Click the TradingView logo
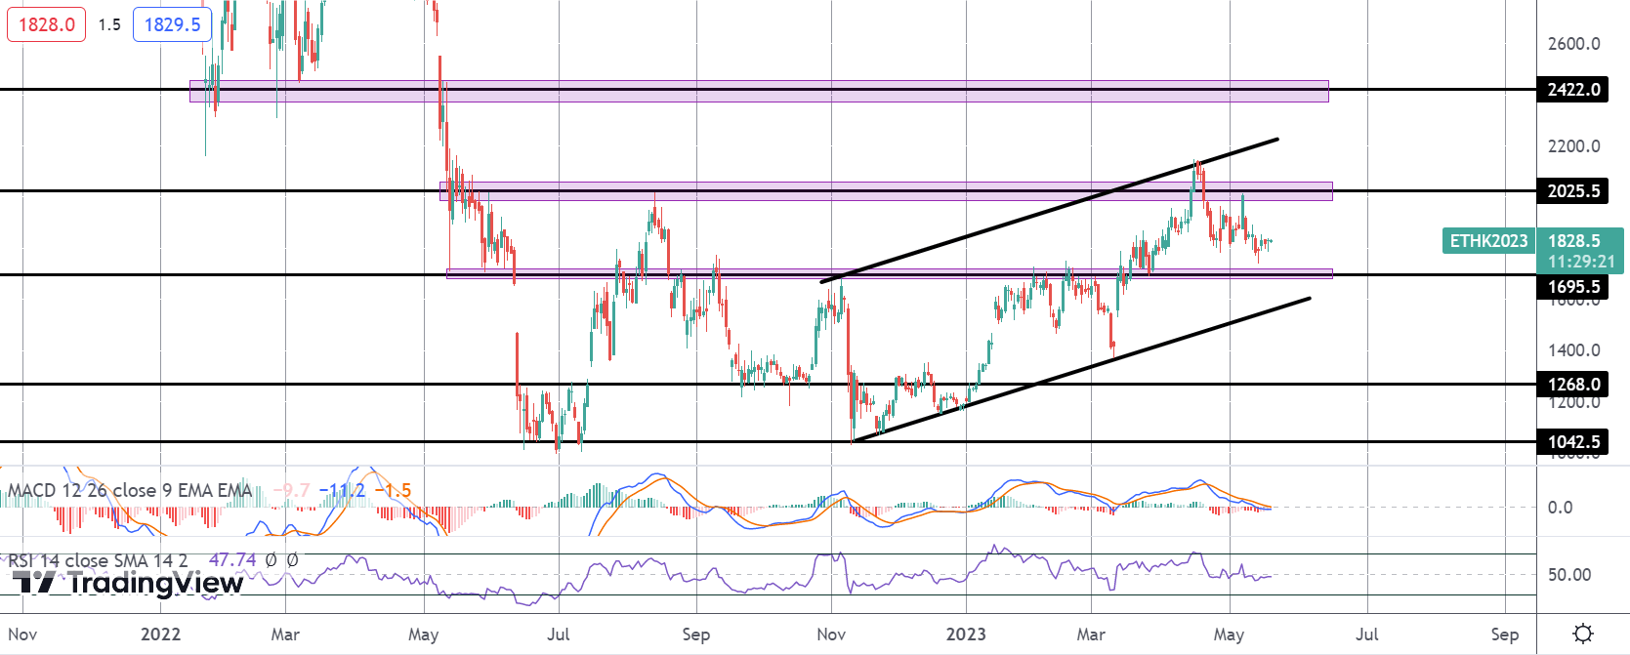Image resolution: width=1630 pixels, height=655 pixels. click(128, 583)
